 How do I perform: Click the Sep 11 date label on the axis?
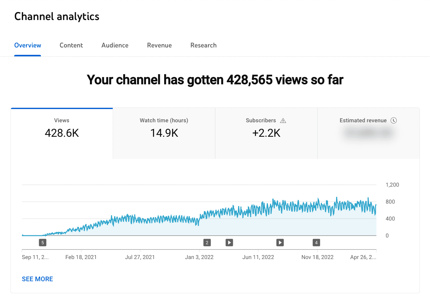(35, 257)
